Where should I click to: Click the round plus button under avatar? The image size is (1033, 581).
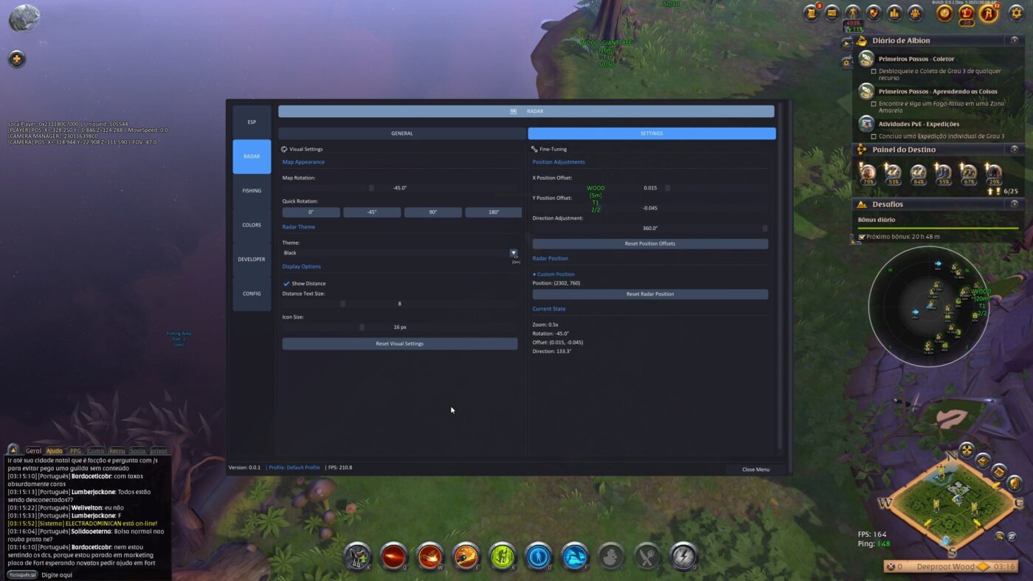click(x=17, y=59)
